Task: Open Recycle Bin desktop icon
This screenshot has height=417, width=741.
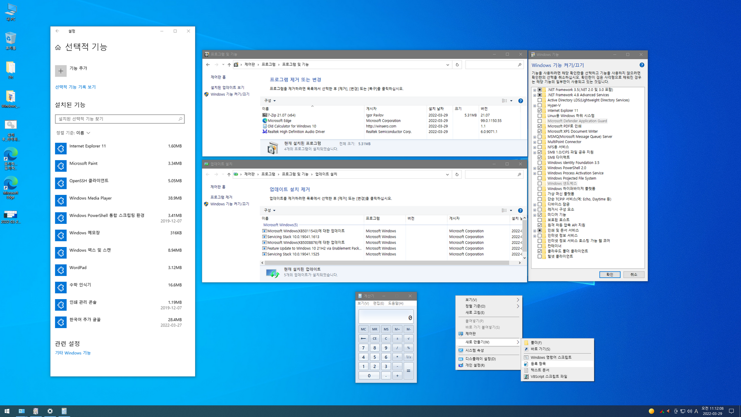Action: [11, 41]
